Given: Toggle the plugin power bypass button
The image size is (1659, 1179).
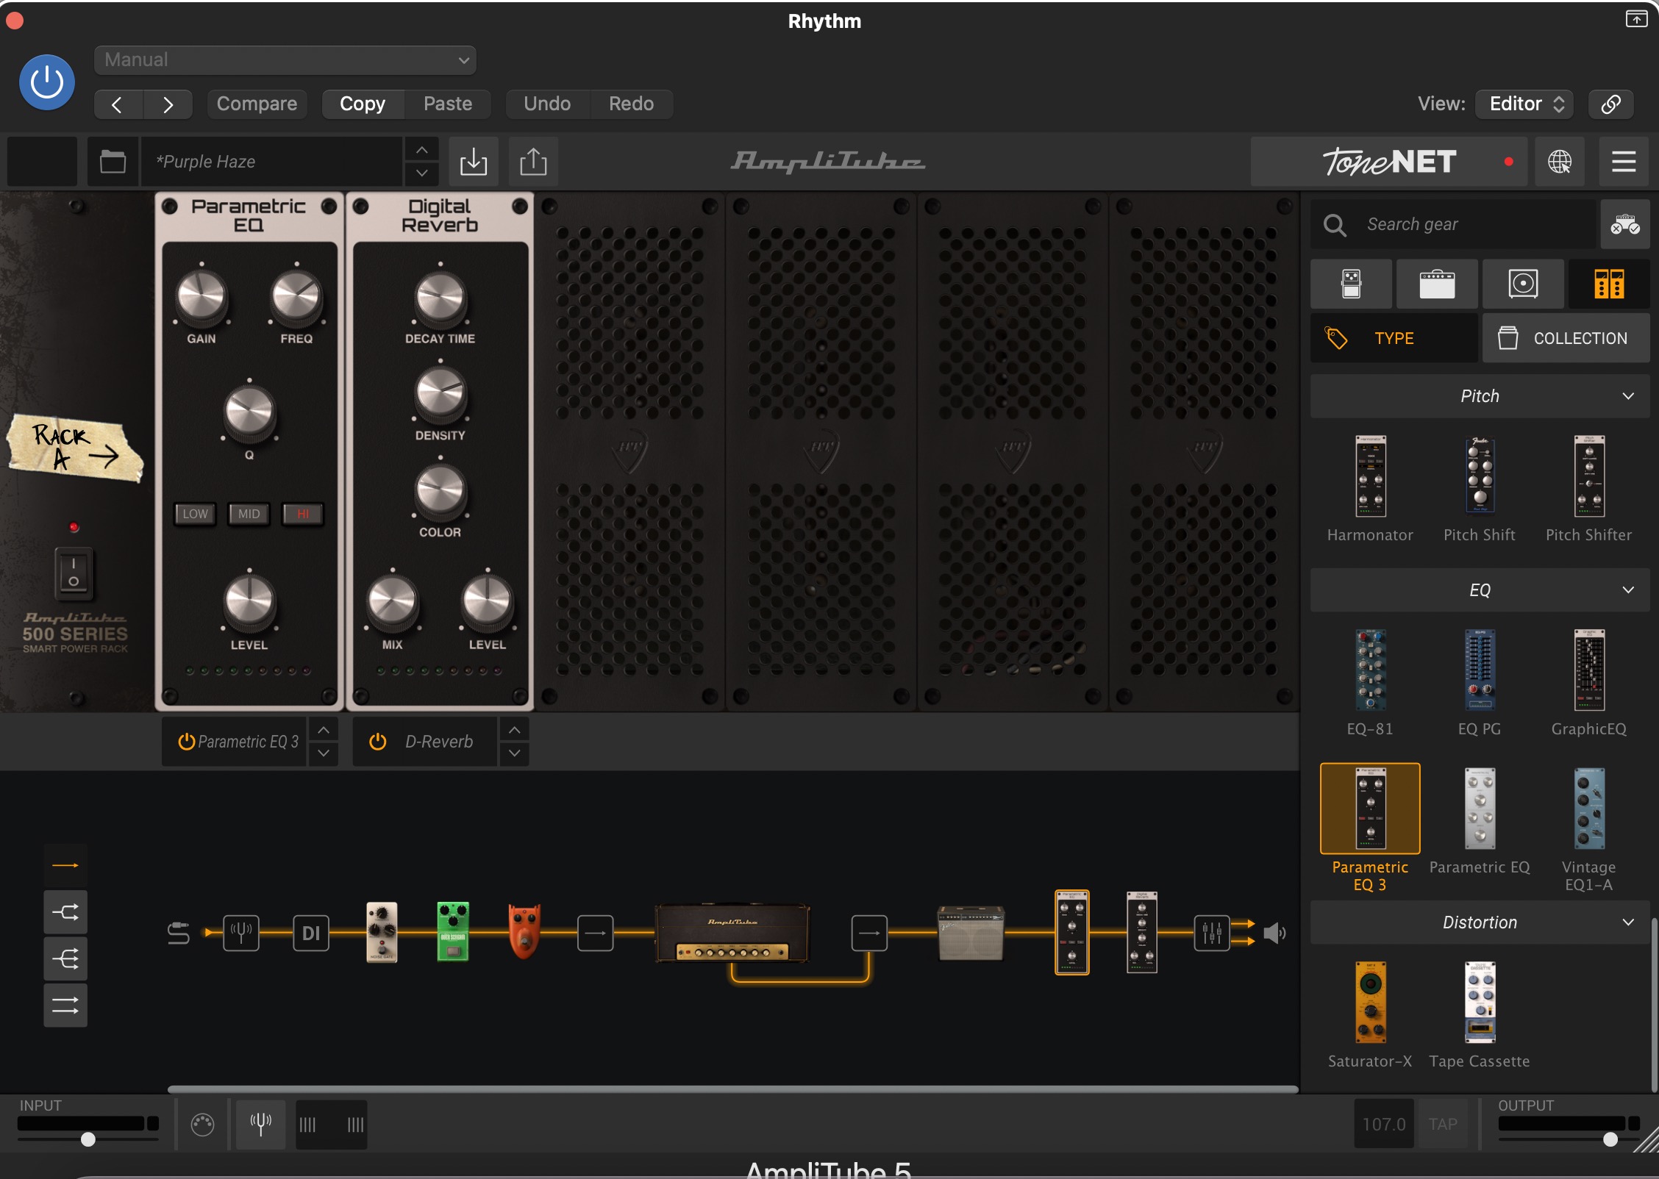Looking at the screenshot, I should coord(47,82).
